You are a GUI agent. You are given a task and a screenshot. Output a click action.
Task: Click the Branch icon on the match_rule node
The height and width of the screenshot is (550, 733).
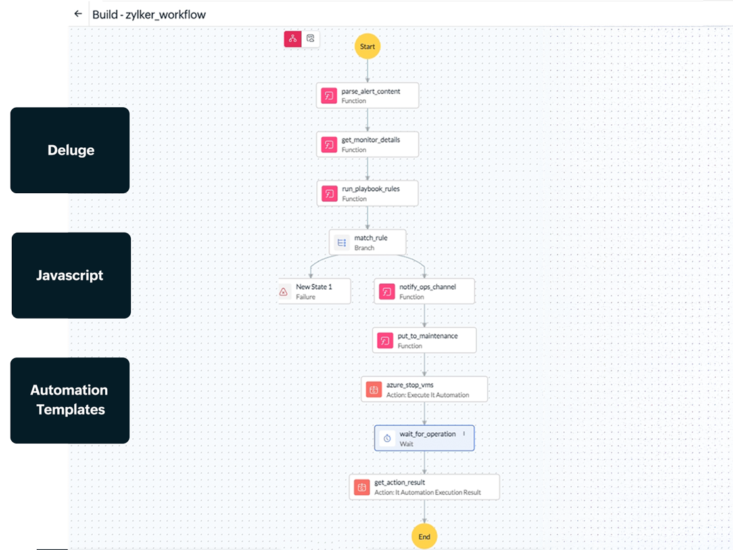click(x=341, y=242)
